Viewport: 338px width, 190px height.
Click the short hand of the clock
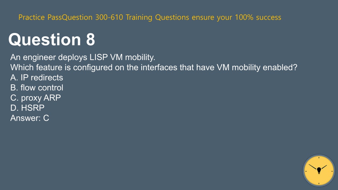323,167
